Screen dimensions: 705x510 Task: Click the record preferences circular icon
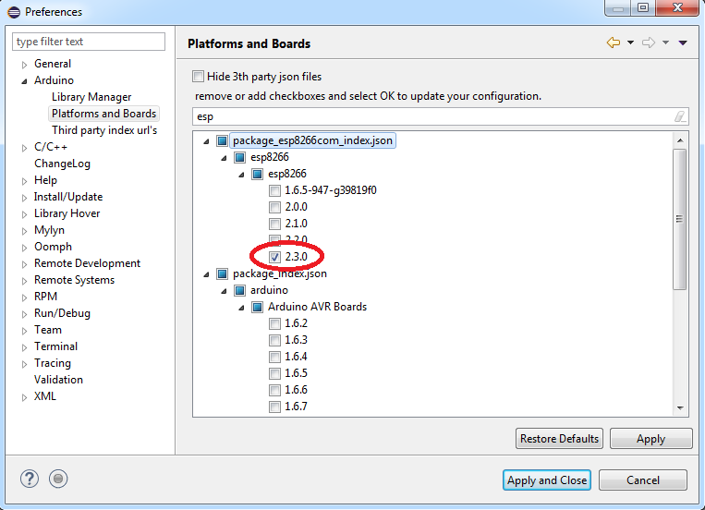pyautogui.click(x=58, y=479)
